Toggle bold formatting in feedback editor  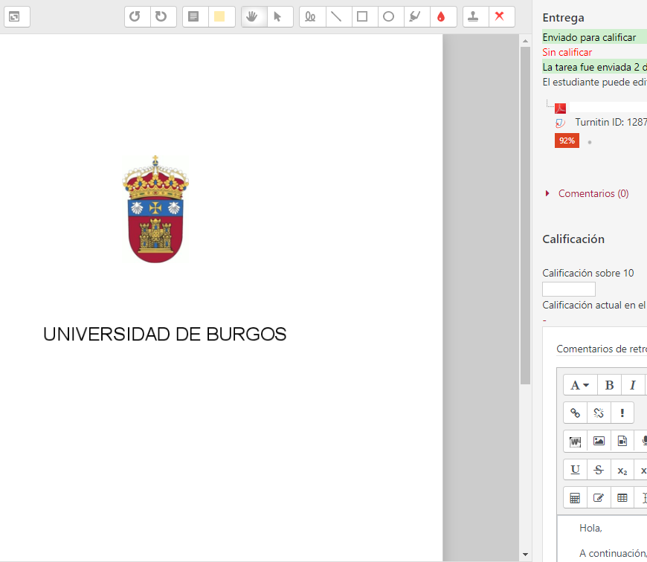point(609,385)
